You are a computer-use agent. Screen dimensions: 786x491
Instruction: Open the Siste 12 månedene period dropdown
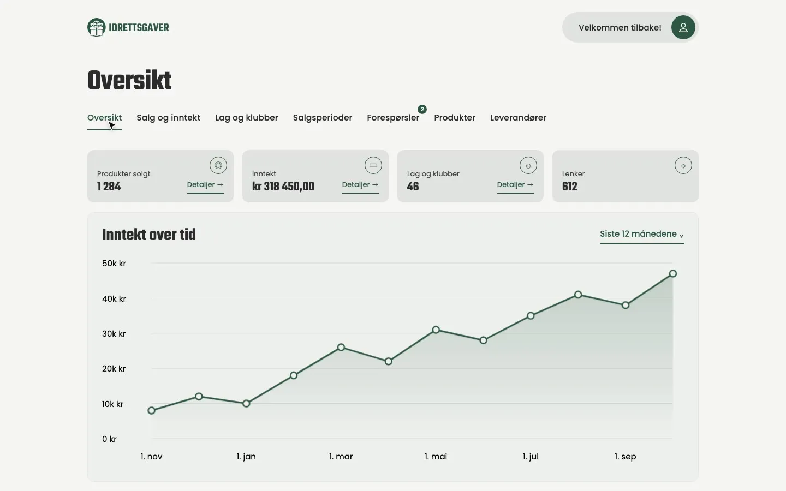[x=642, y=235]
